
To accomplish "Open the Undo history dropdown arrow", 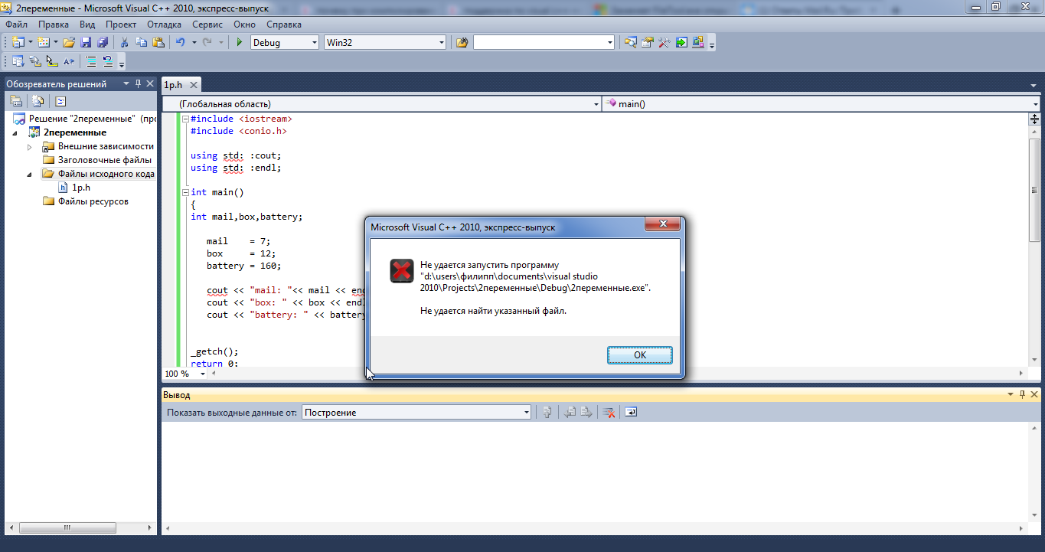I will [194, 42].
